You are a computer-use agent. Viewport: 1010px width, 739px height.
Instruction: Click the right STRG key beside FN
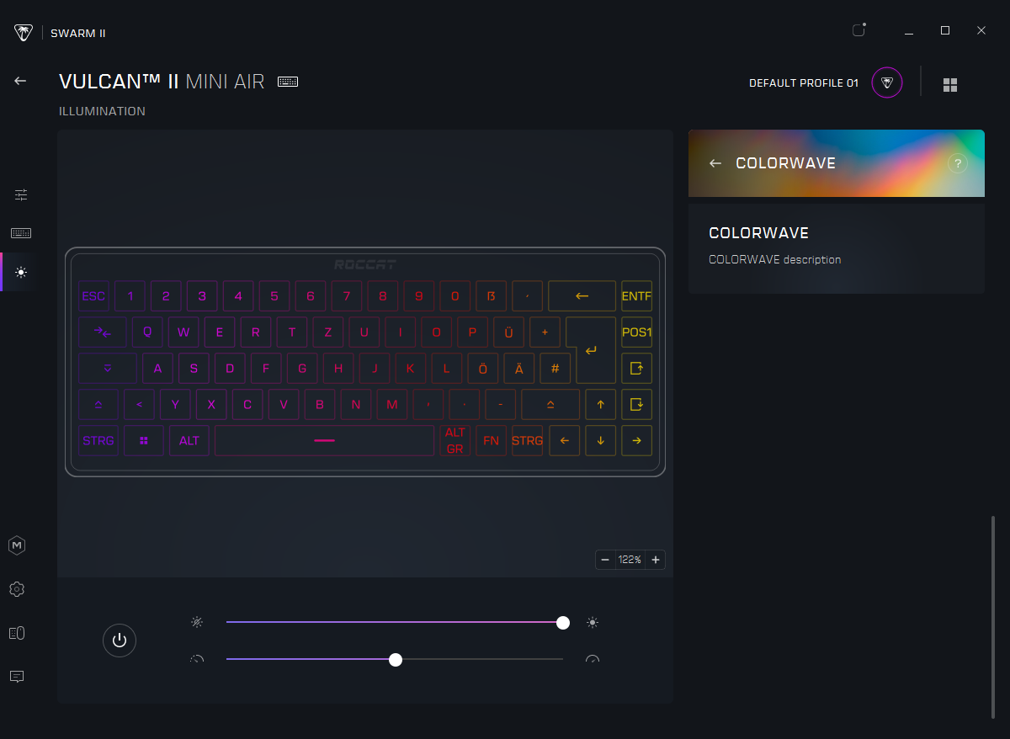pos(527,440)
